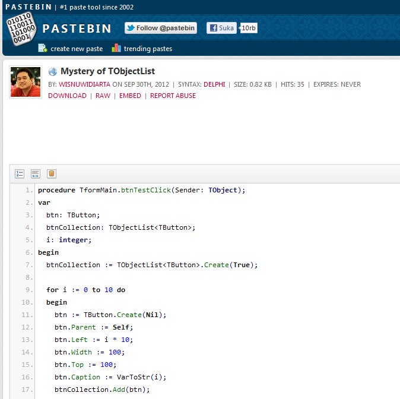Click REPORT ABUSE link

pos(173,96)
